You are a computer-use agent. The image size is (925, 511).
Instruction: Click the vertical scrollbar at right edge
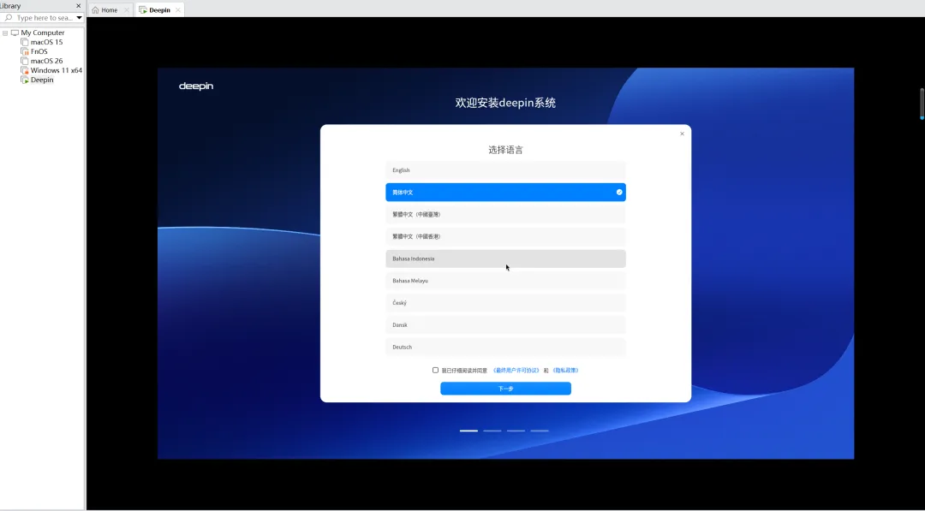[922, 104]
